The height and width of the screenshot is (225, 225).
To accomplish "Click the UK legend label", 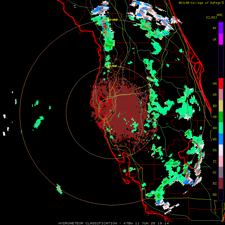I will pos(214,39).
